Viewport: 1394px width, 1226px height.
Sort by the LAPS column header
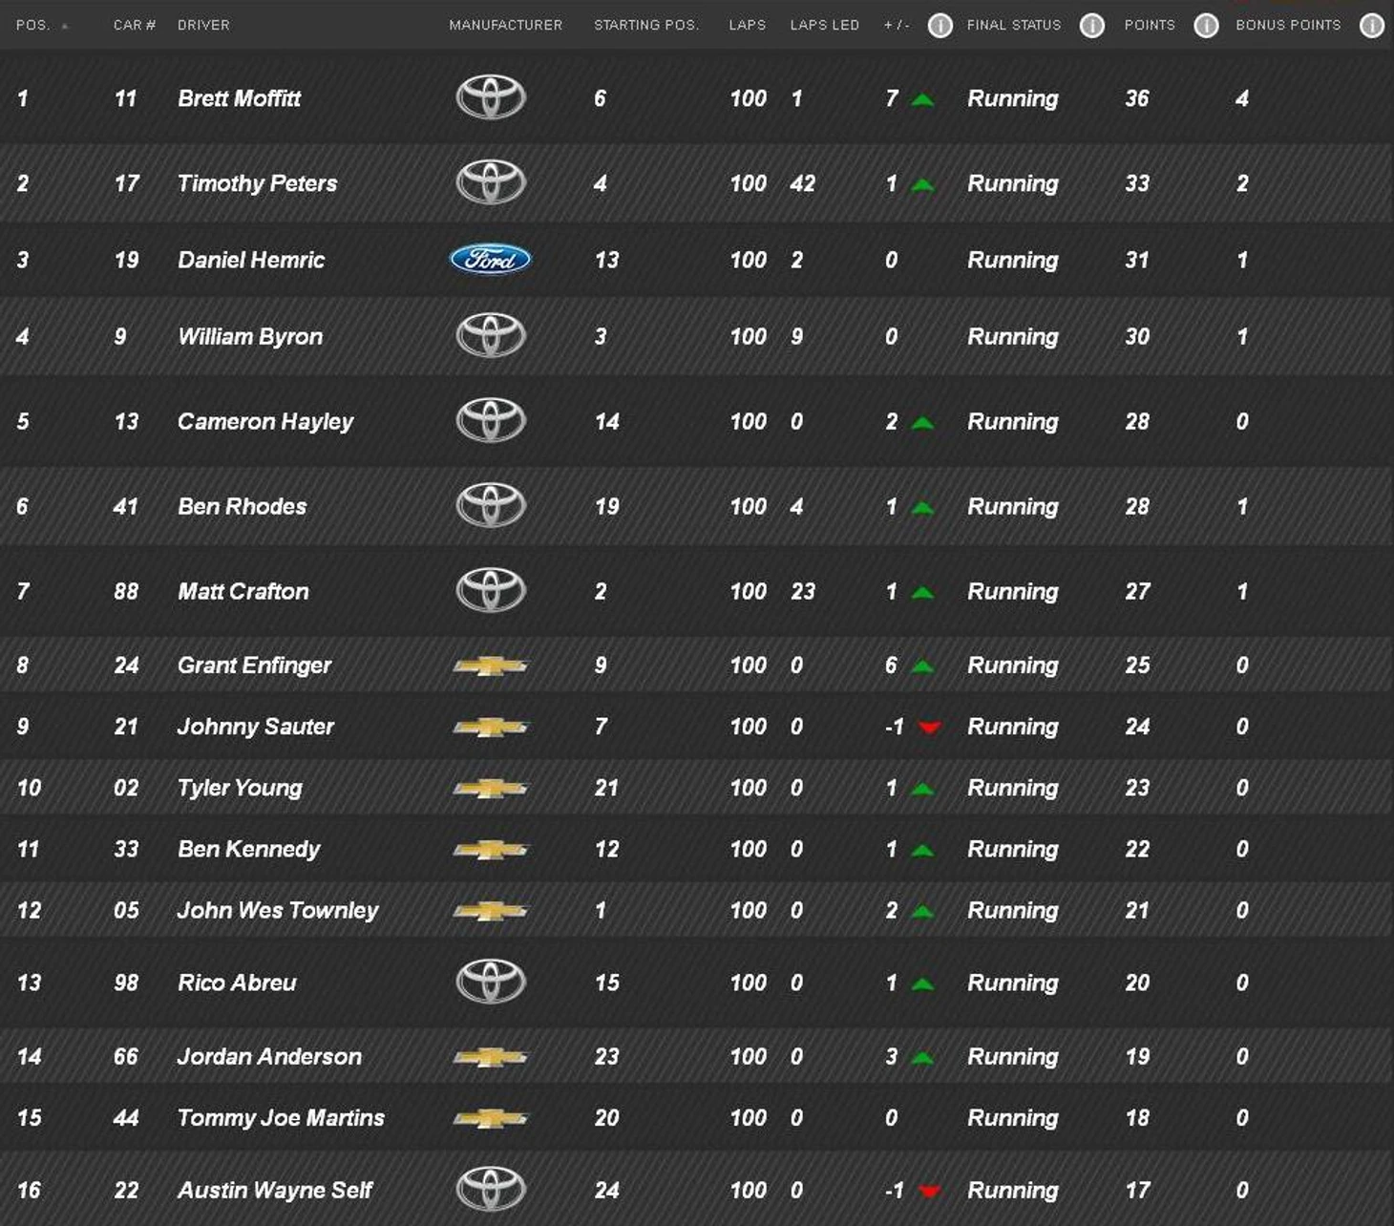tap(748, 25)
